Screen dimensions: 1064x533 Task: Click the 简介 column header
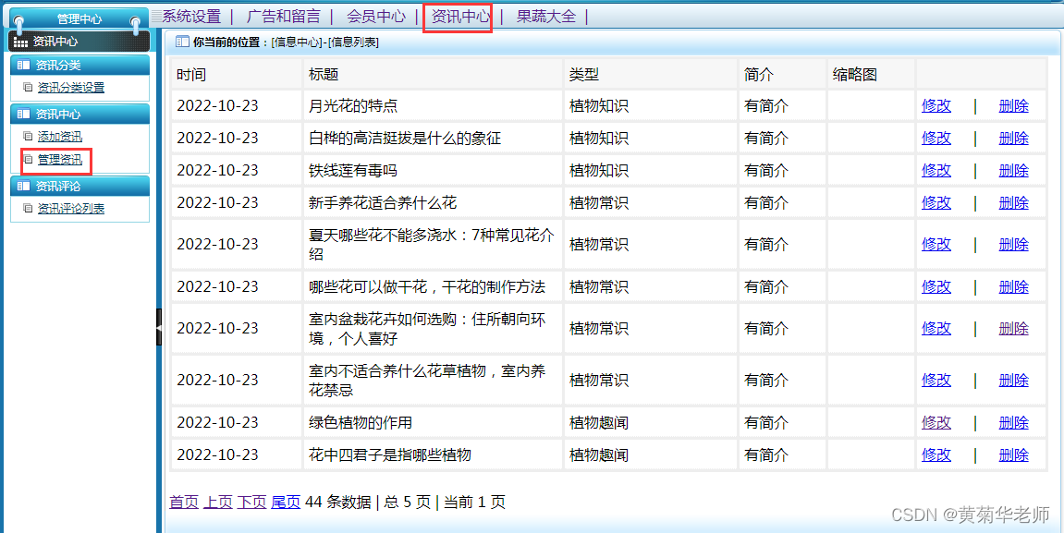tap(759, 75)
